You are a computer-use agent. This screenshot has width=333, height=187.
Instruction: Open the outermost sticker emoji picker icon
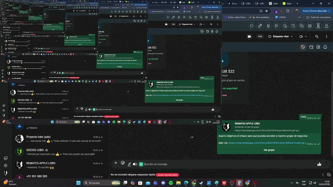pos(123,163)
